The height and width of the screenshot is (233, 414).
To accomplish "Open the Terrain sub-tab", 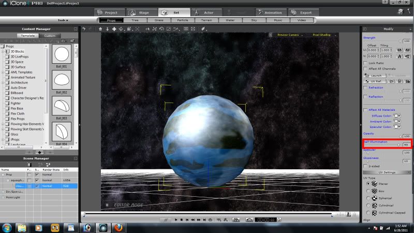I will tap(206, 20).
